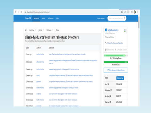Open marcix author link

tap(38, 75)
